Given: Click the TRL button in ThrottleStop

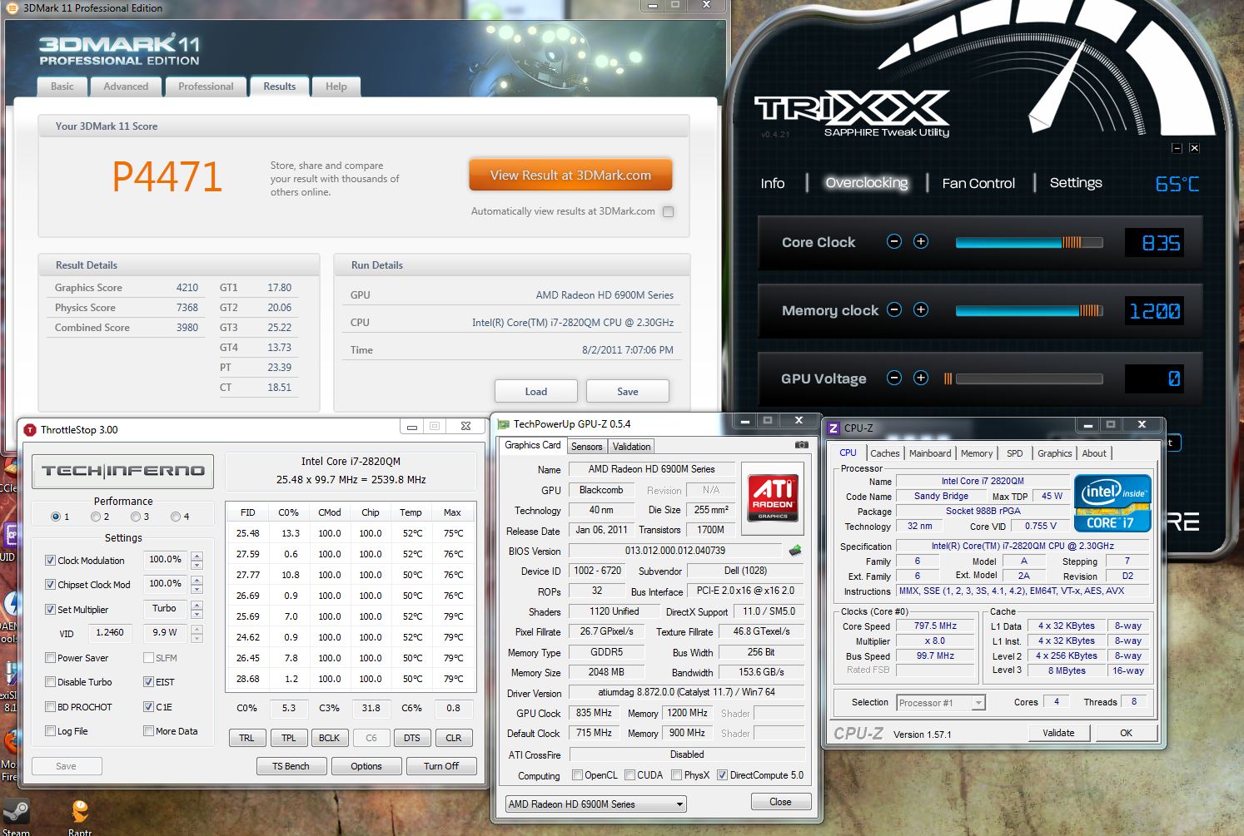Looking at the screenshot, I should pos(246,738).
